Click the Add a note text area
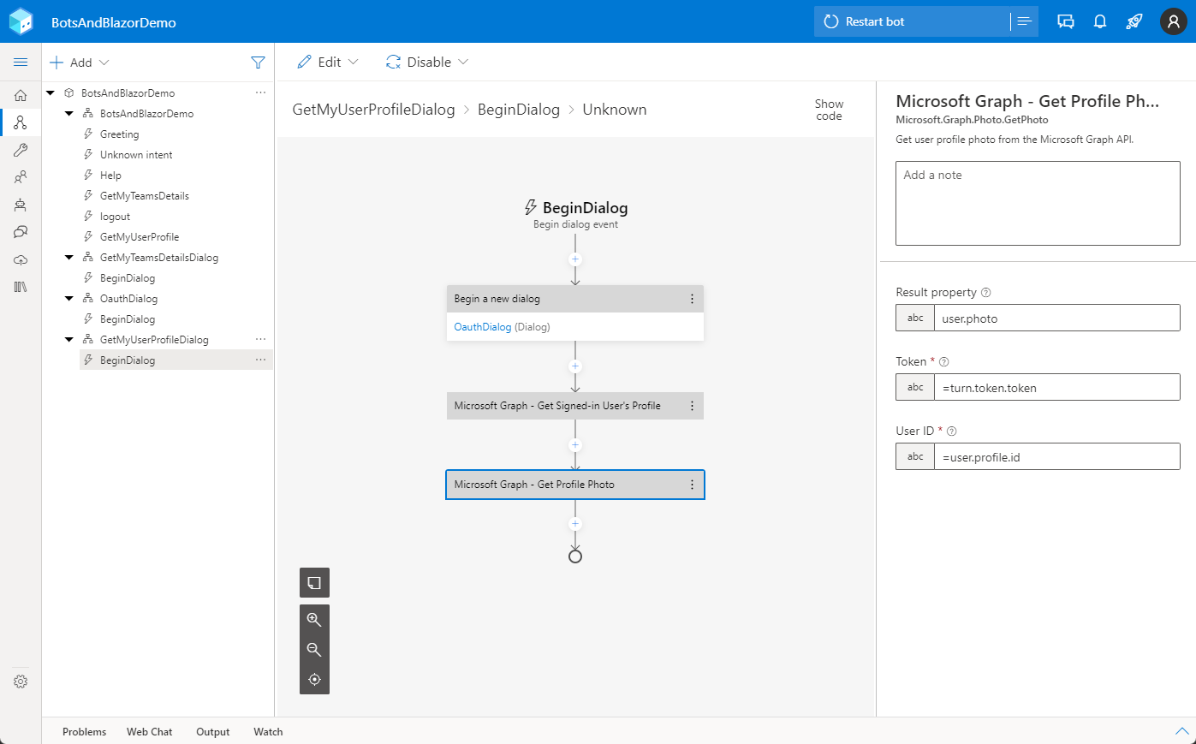The image size is (1196, 744). coord(1038,203)
